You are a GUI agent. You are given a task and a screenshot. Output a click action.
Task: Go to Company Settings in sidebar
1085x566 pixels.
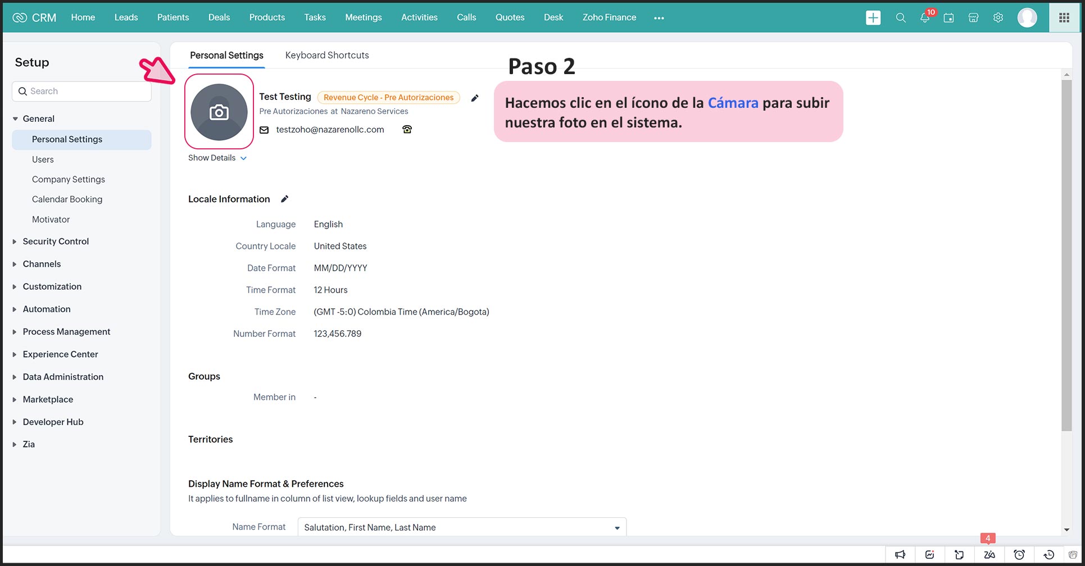(x=69, y=180)
